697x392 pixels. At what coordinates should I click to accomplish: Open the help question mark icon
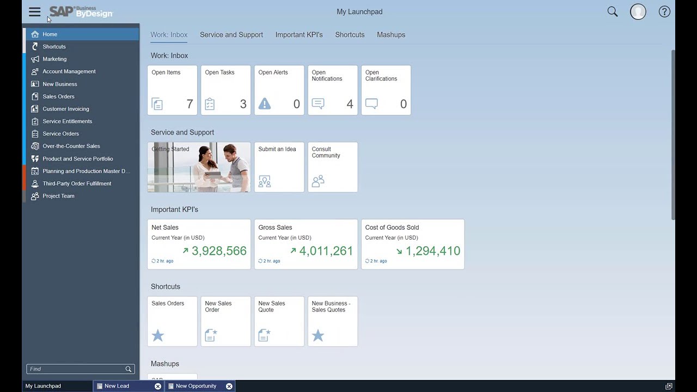click(x=664, y=12)
